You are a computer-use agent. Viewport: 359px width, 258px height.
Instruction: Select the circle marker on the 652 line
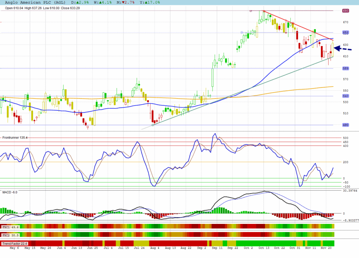coord(242,32)
